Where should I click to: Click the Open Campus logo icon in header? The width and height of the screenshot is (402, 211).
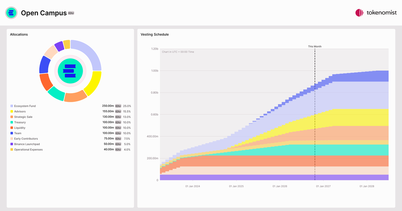(x=11, y=13)
